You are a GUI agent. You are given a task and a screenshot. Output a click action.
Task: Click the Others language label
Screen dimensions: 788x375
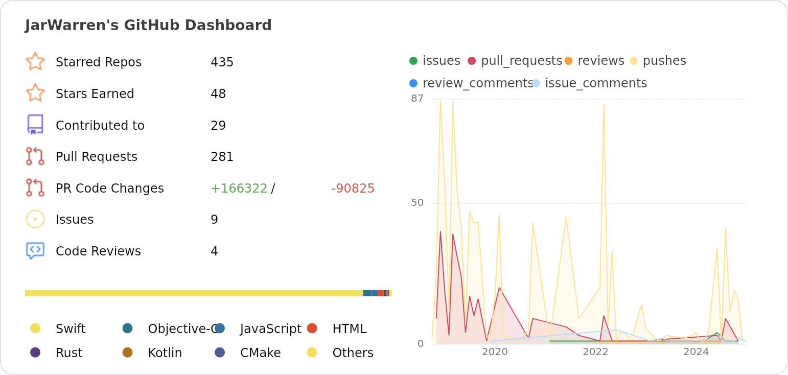click(x=353, y=353)
